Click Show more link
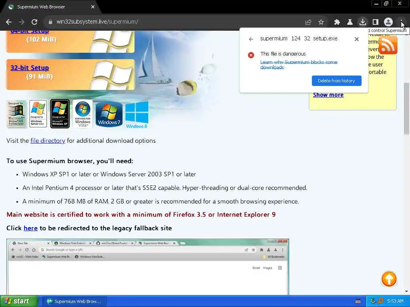Screen dimensions: 410x307 coord(328,95)
